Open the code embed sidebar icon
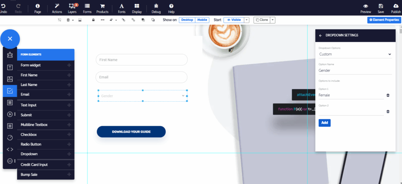The image size is (402, 184). coord(10,149)
